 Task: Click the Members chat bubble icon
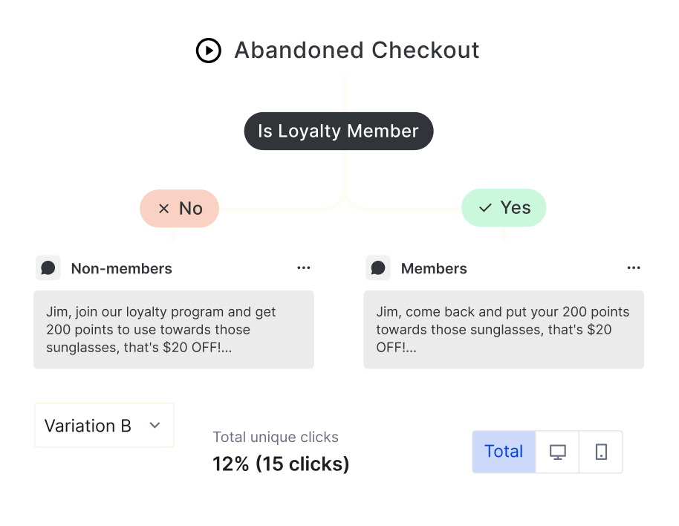click(x=378, y=268)
